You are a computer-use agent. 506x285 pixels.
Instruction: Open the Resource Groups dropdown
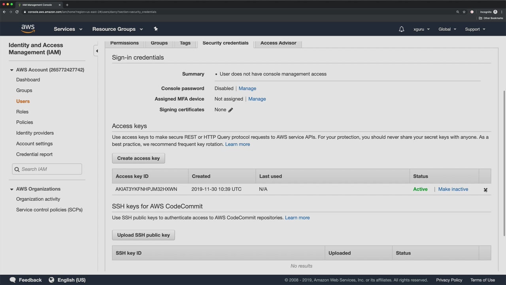click(117, 29)
